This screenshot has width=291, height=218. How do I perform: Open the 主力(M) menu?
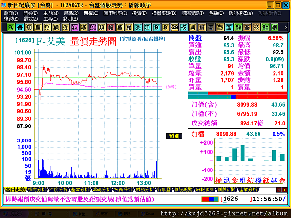[50, 13]
